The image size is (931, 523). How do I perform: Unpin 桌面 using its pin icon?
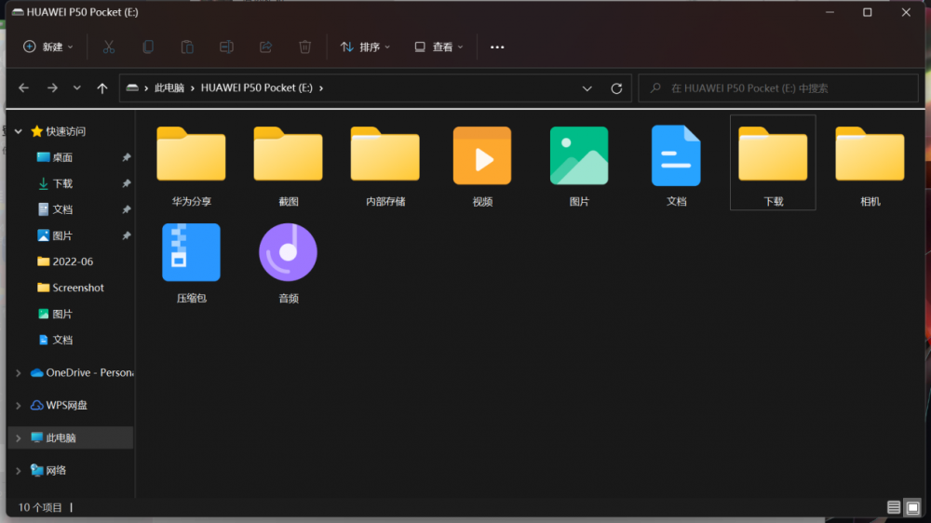(x=126, y=157)
